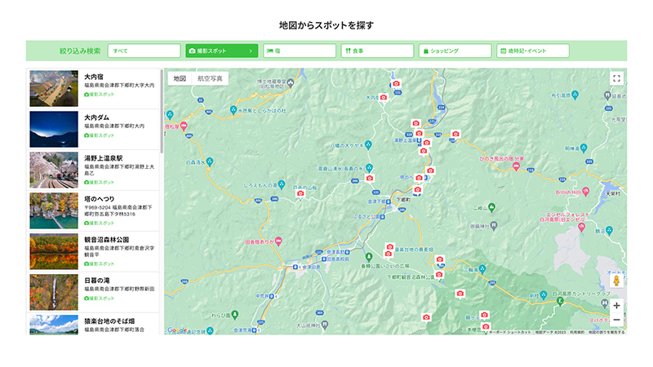Image resolution: width=653 pixels, height=367 pixels.
Task: Click the 水芭蕉としらかばの杜 map pin
Action: [x=233, y=110]
